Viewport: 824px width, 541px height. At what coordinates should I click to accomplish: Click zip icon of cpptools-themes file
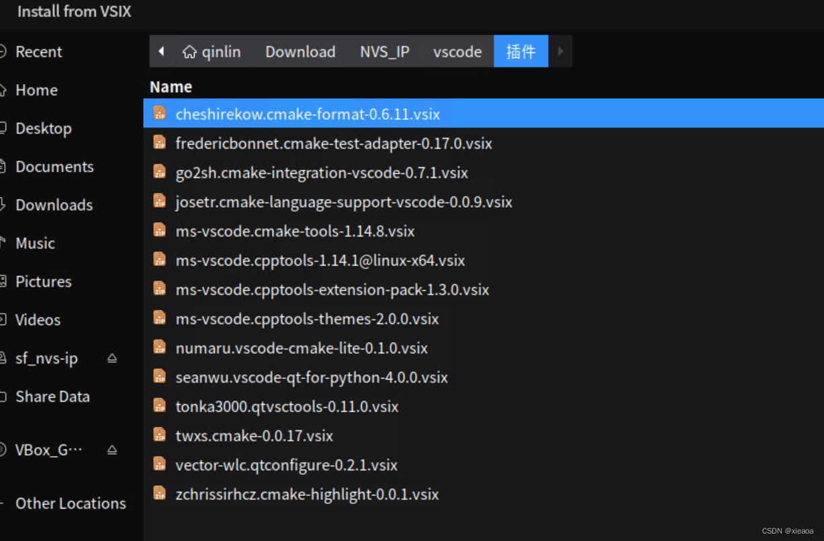click(x=159, y=318)
